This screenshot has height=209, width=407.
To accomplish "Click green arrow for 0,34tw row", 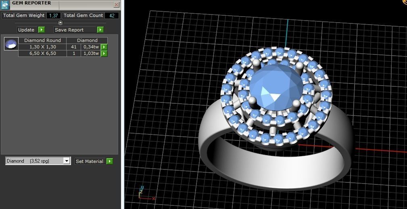I will point(104,47).
